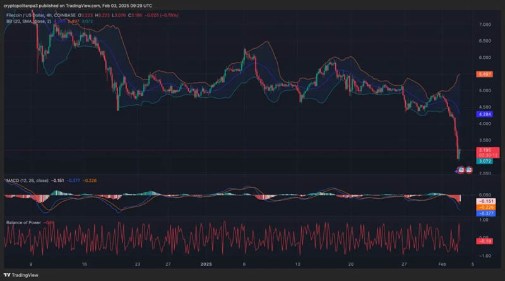Click the TradingView logo icon
This screenshot has width=505, height=281.
click(8, 276)
